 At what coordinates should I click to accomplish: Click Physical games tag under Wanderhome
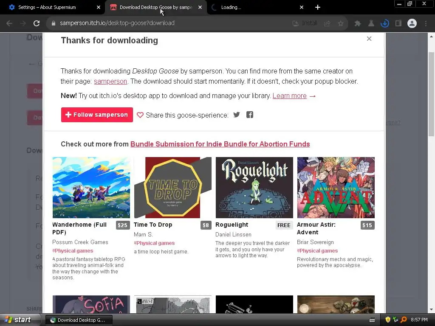click(x=73, y=251)
